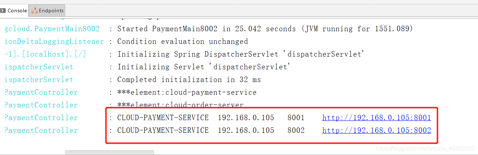Screen dimensions: 478x155
Task: Open link http://192.168.0.105:8001
Action: pyautogui.click(x=377, y=118)
